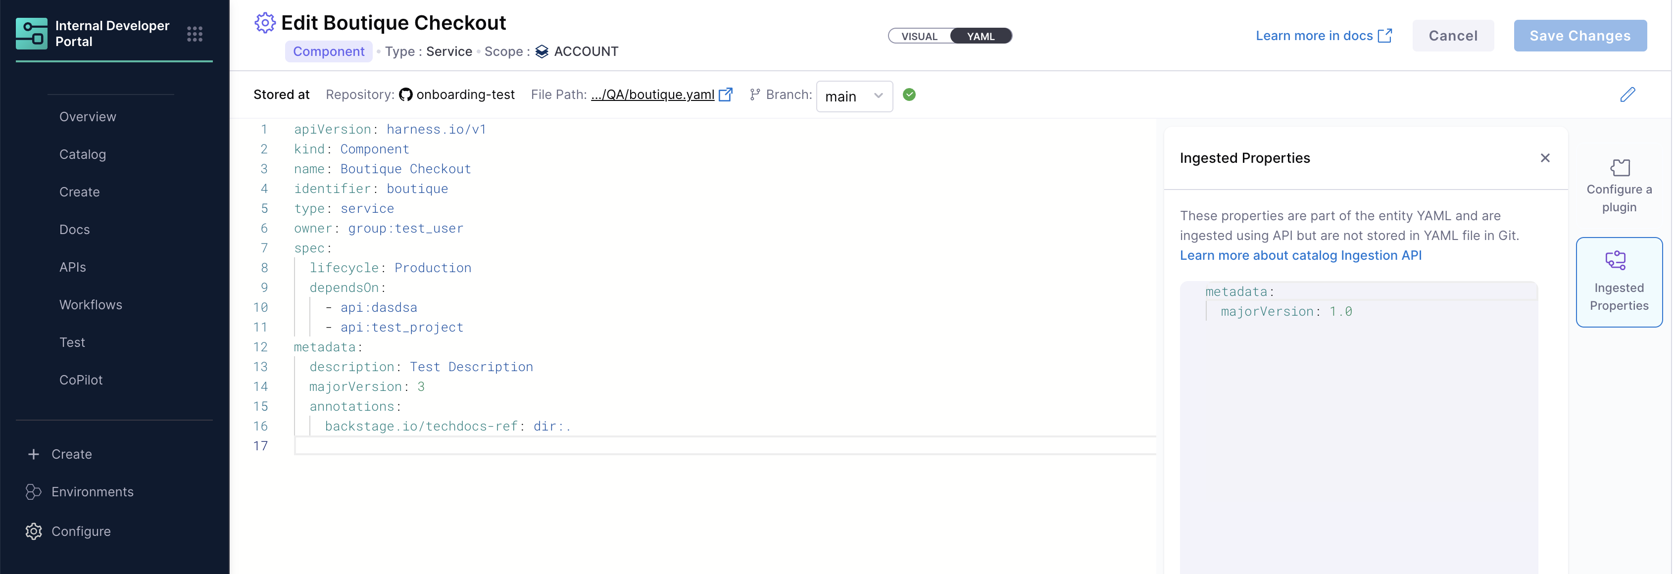Click the pencil edit icon for storage details
Screen dimensions: 1675x574
(1627, 95)
